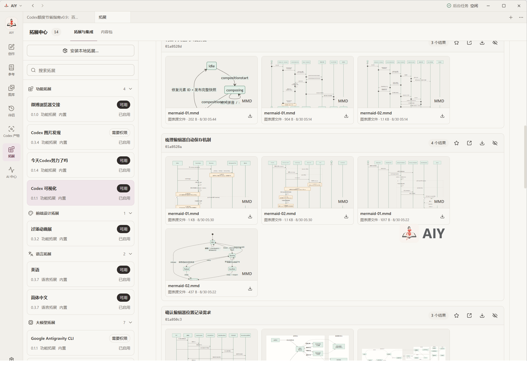Click 安装本地拓展 button
Screen dimensions: 527x369
pos(80,51)
